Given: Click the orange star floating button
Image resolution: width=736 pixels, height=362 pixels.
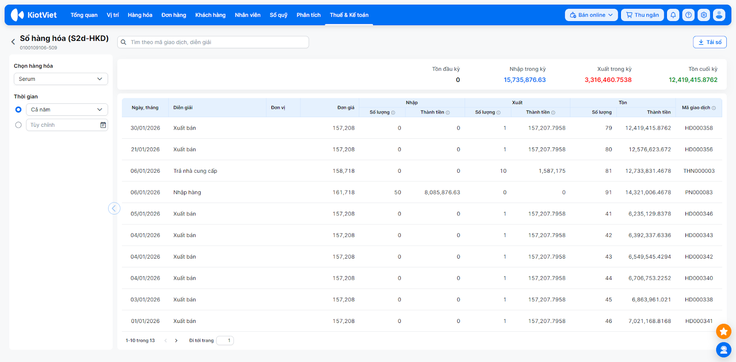Looking at the screenshot, I should [x=724, y=331].
